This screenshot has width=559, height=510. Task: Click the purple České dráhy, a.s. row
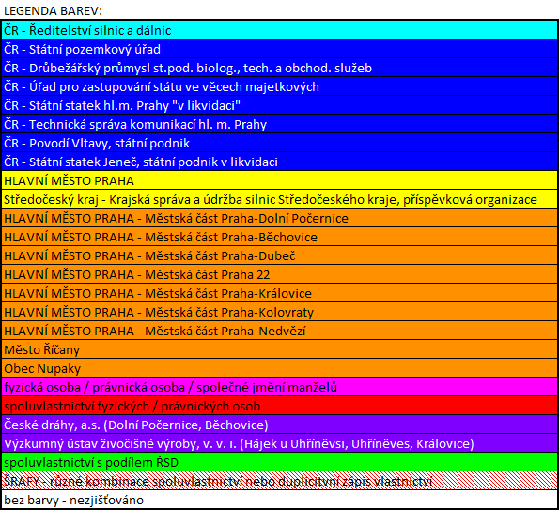click(x=280, y=425)
